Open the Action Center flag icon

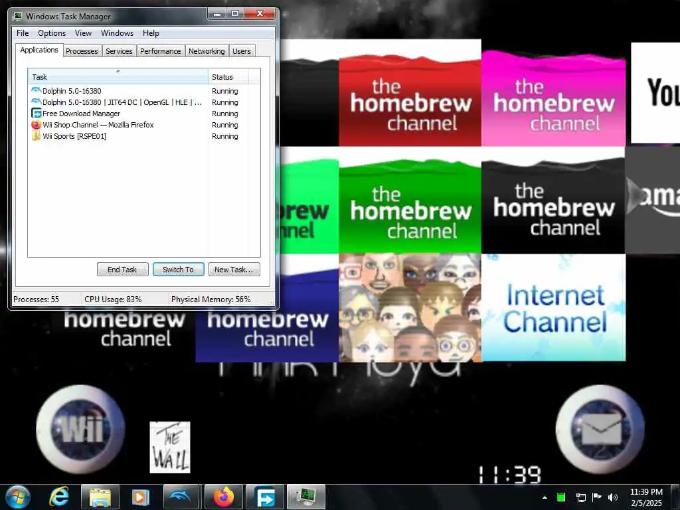tap(597, 497)
